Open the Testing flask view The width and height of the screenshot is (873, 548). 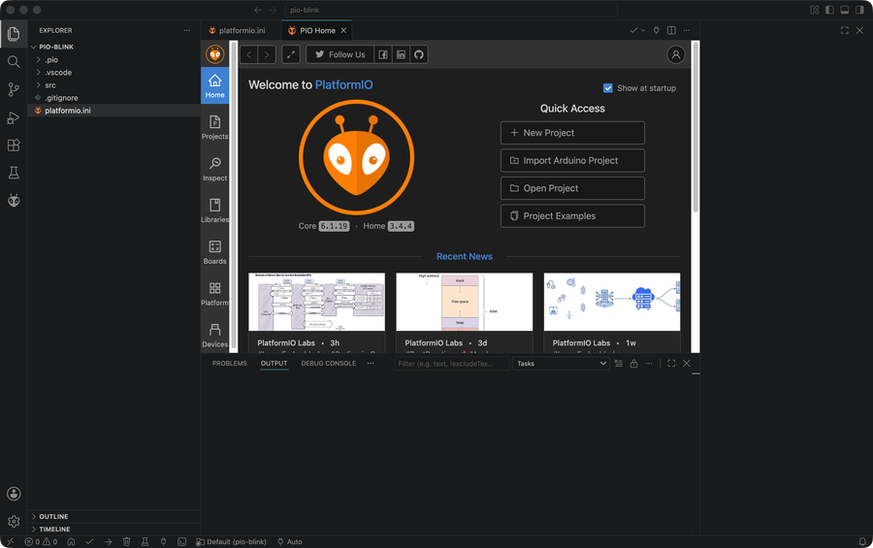(14, 173)
